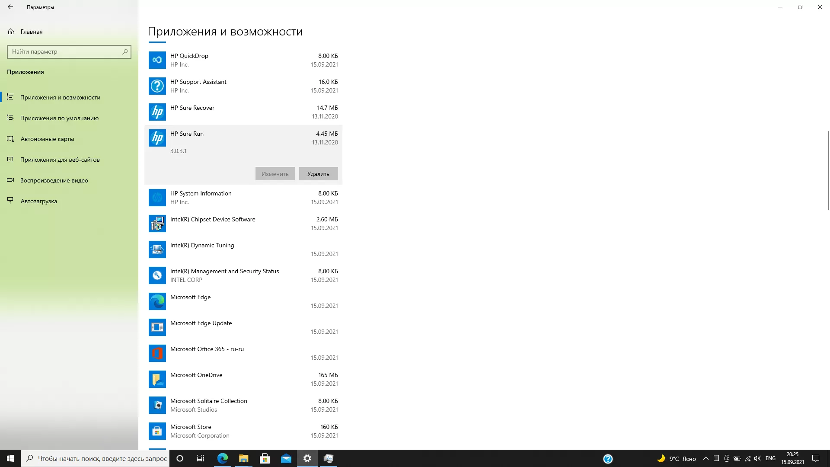
Task: Open Приложения и возможности section
Action: coord(60,97)
